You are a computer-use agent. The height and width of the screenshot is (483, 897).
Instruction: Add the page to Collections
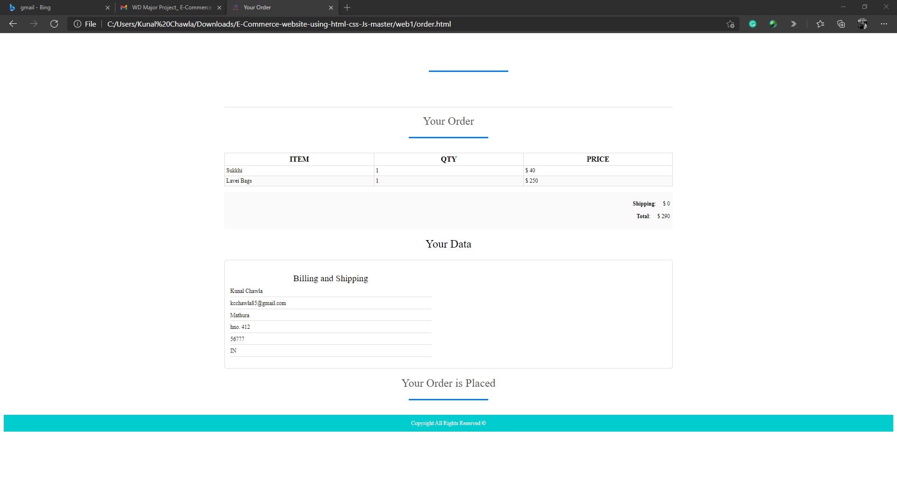pos(841,24)
